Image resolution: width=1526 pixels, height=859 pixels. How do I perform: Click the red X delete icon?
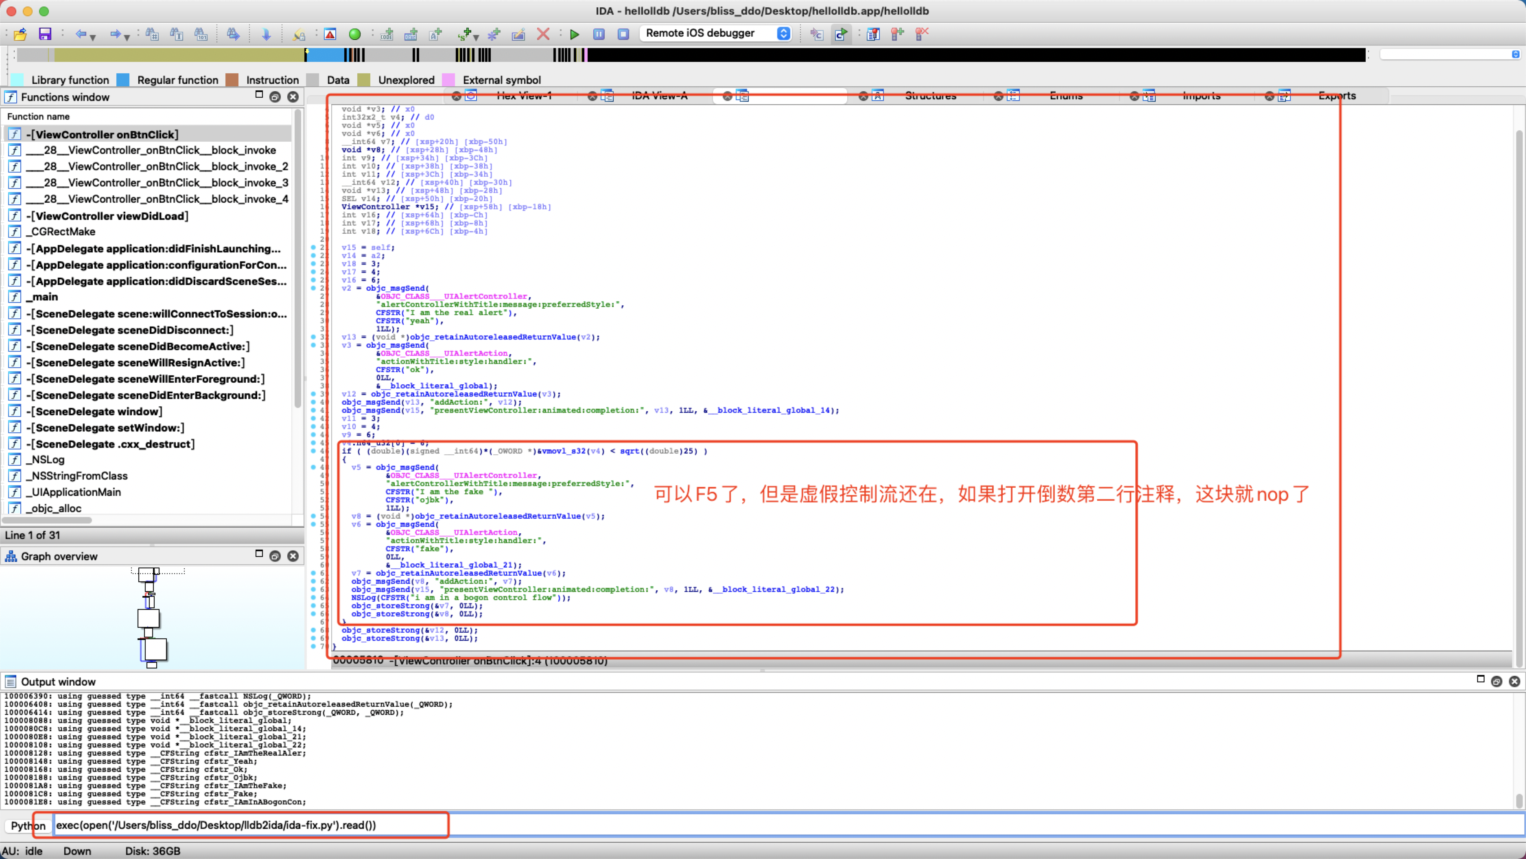[542, 34]
